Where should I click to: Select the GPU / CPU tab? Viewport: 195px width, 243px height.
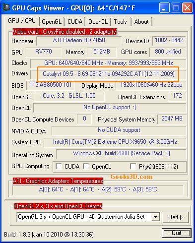click(22, 21)
